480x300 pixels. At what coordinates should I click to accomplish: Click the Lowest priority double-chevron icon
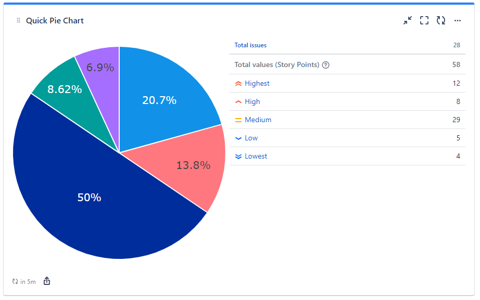pos(238,156)
